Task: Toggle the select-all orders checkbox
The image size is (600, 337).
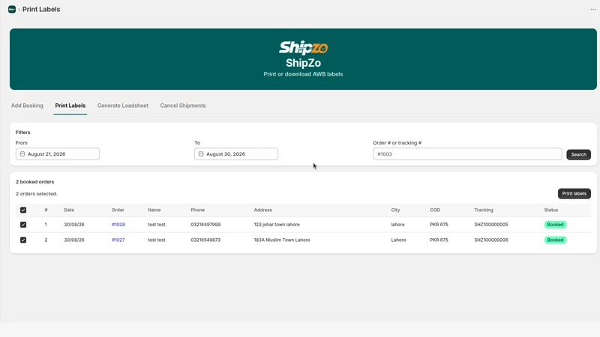Action: 23,210
